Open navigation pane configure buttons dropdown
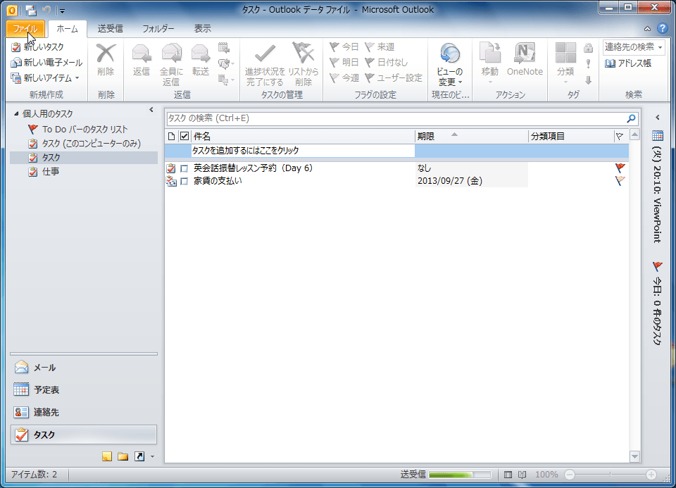This screenshot has width=676, height=488. [x=153, y=456]
